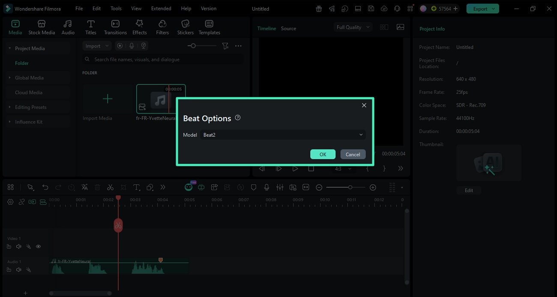Open the Full Quality dropdown
This screenshot has height=297, width=557.
353,27
